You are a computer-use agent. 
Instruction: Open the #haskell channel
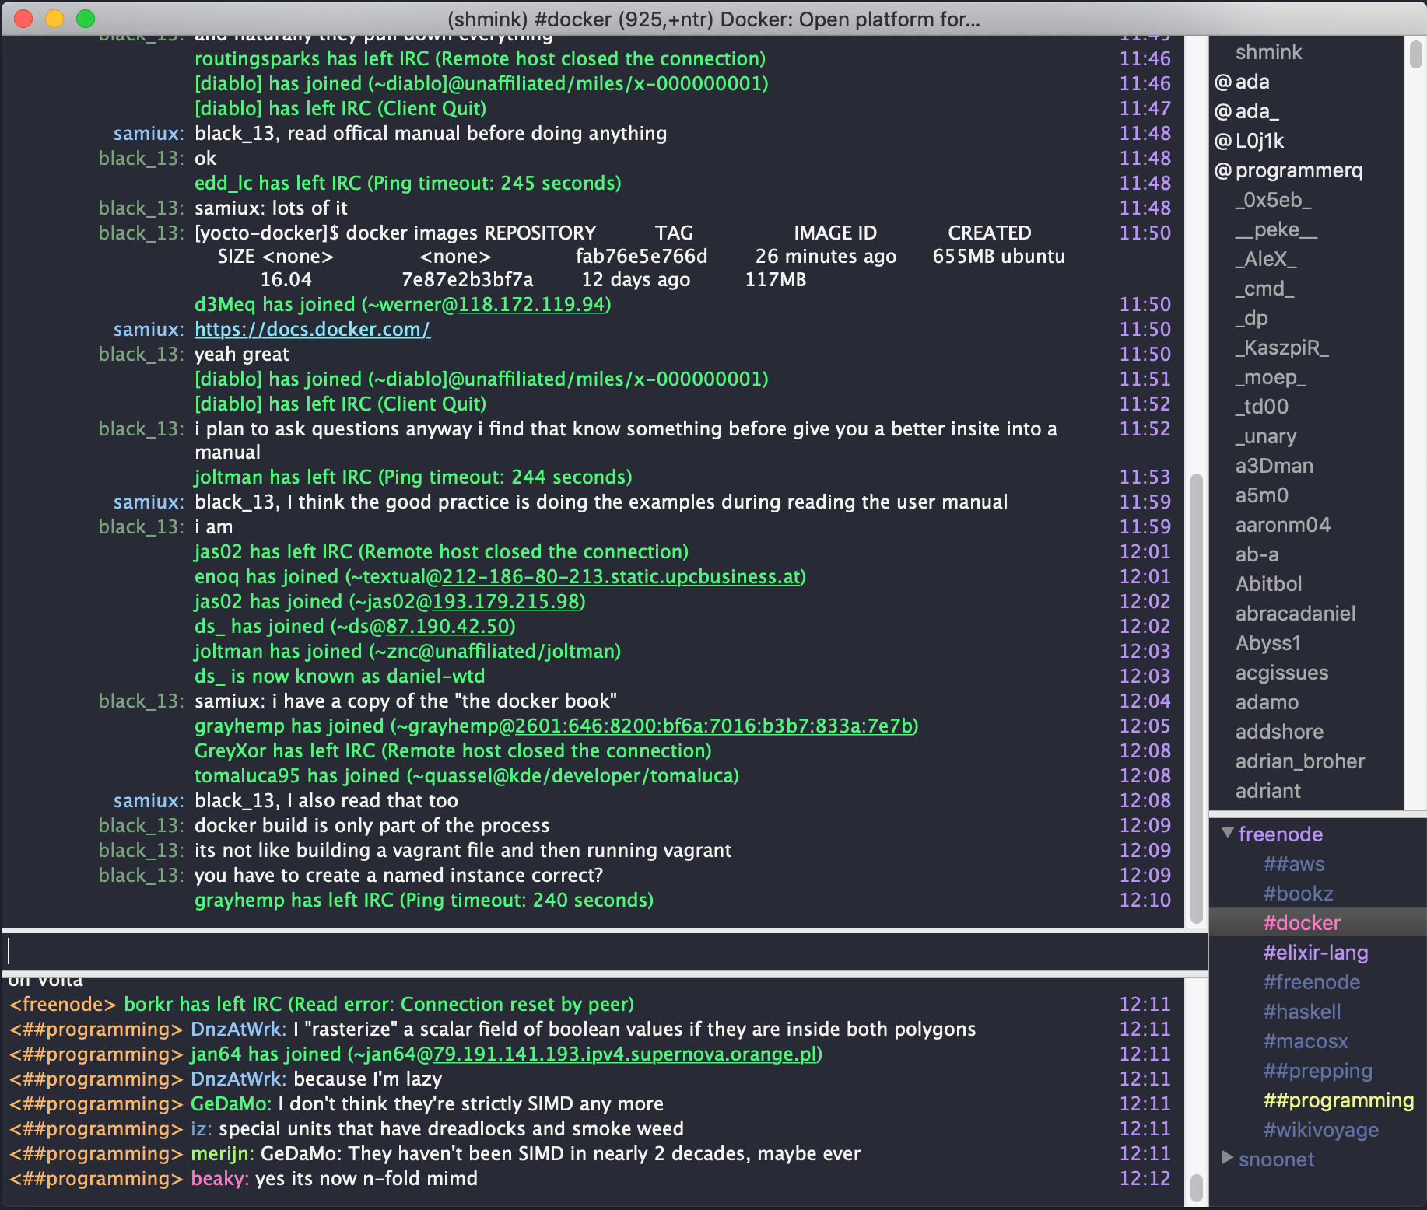[1303, 1011]
